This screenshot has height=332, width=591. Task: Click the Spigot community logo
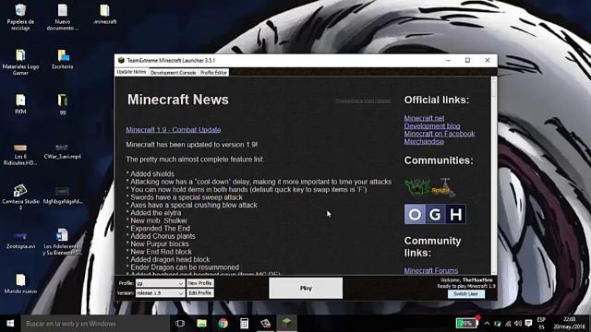pyautogui.click(x=444, y=187)
